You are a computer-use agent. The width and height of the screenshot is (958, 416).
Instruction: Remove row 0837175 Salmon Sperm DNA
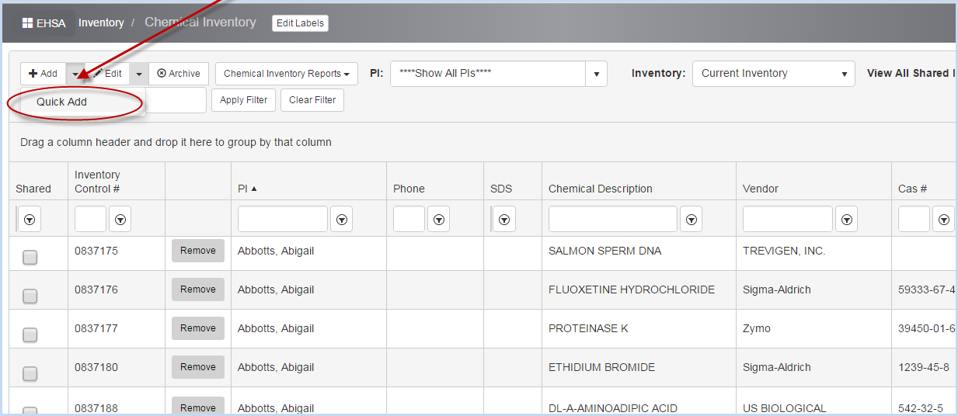pyautogui.click(x=198, y=251)
